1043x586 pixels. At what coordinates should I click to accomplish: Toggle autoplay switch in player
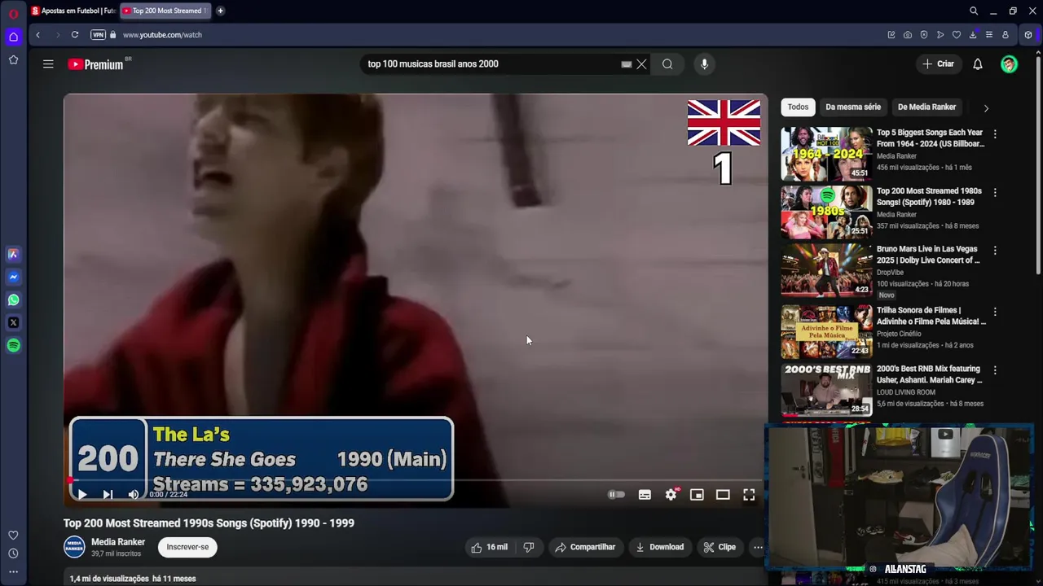tap(616, 495)
